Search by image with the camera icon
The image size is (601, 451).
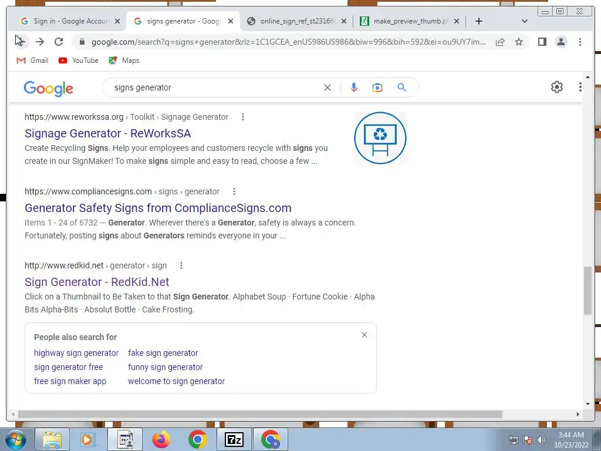point(377,87)
